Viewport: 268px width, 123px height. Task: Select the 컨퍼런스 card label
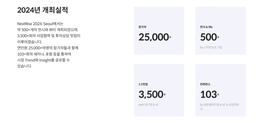[205, 84]
